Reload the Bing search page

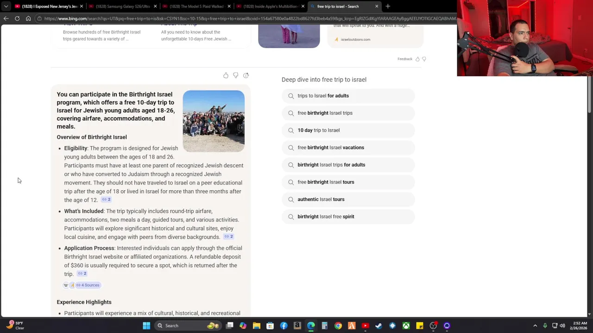[x=17, y=18]
